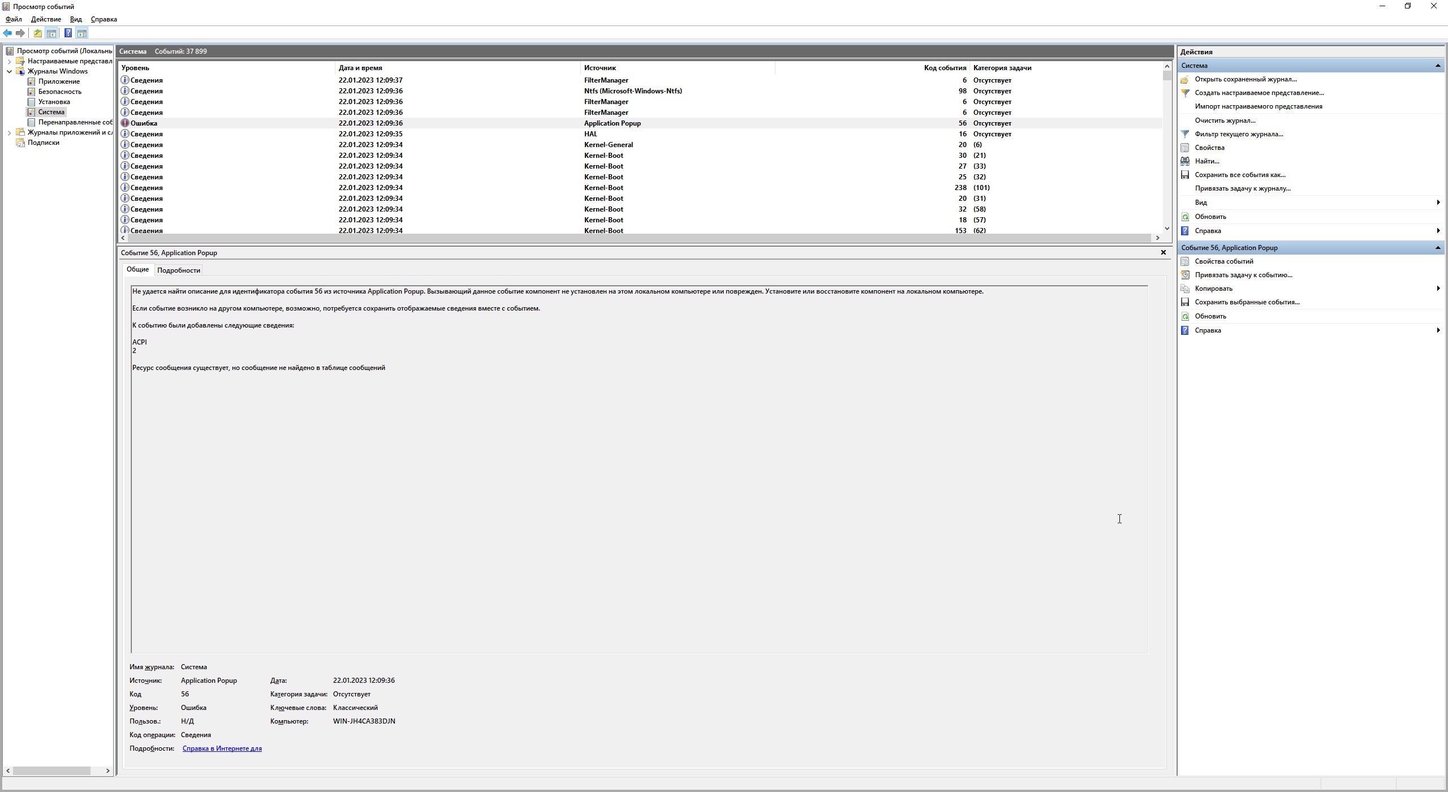The height and width of the screenshot is (792, 1448).
Task: Click Очистить журнал action
Action: coord(1225,120)
